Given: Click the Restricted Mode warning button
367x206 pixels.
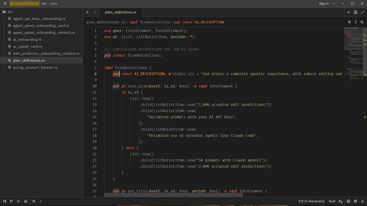Looking at the screenshot, I should (x=24, y=3).
